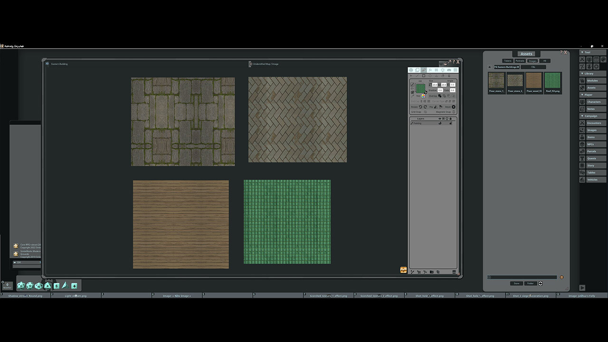Viewport: 608px width, 342px height.
Task: Select the paint brush drawing tool
Action: [x=423, y=70]
